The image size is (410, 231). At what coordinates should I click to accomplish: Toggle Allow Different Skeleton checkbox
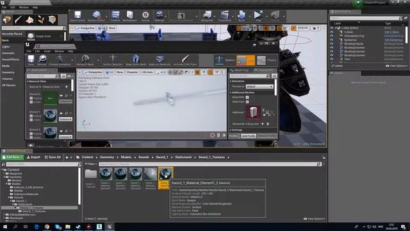tap(247, 97)
